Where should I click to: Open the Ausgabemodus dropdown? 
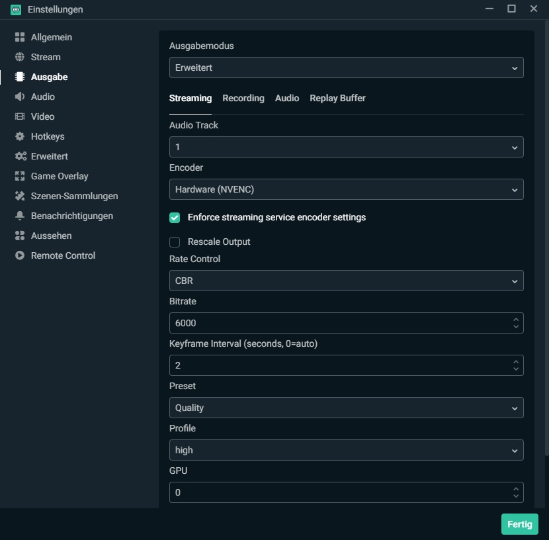(x=346, y=67)
